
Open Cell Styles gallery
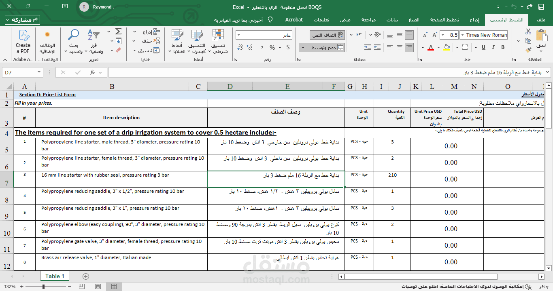[x=177, y=42]
